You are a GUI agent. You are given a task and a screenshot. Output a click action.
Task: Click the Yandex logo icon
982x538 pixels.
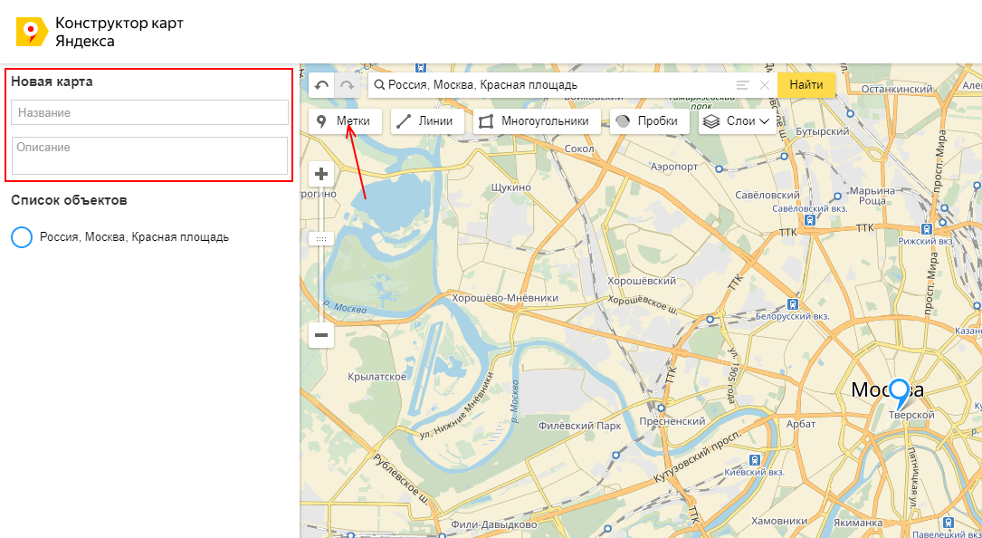(32, 32)
